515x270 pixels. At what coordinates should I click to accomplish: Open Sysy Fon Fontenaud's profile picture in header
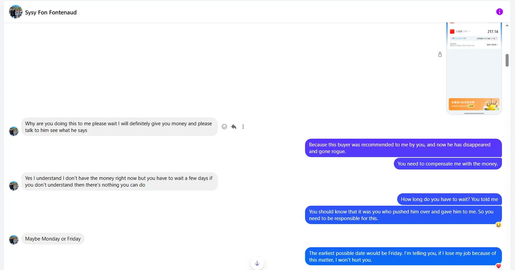tap(15, 12)
